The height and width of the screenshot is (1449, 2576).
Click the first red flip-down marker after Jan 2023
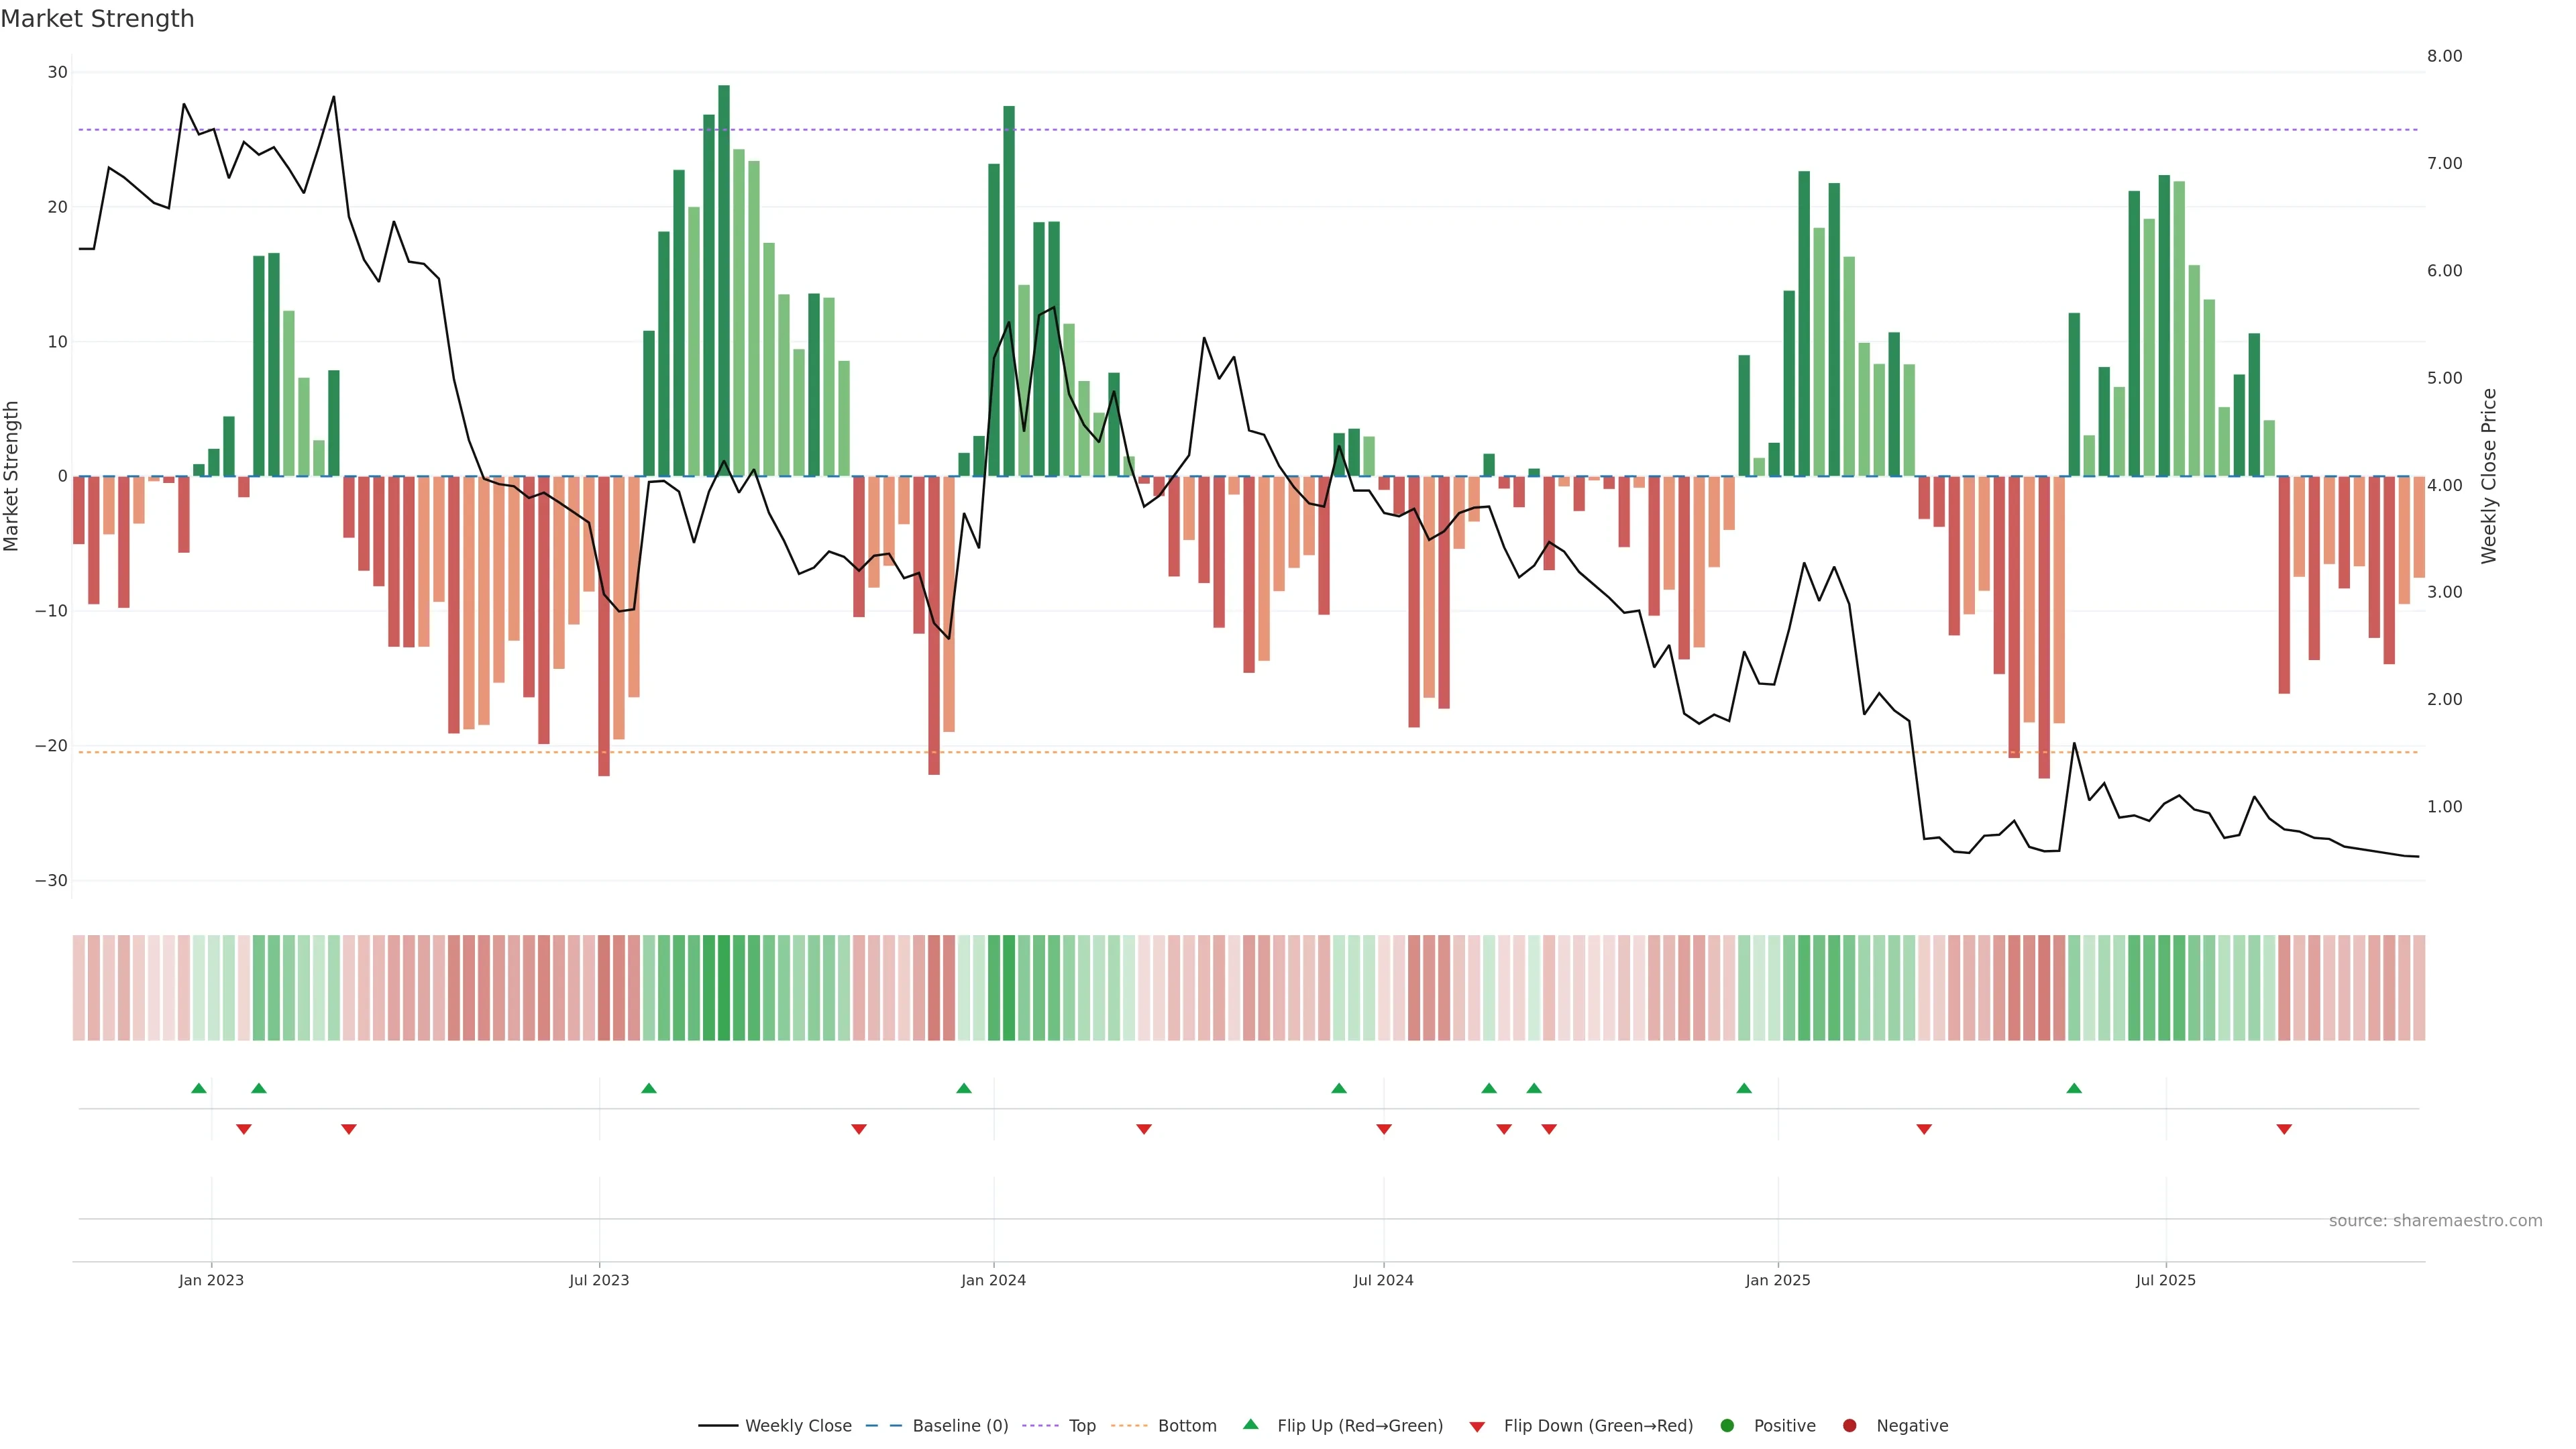click(x=244, y=1129)
